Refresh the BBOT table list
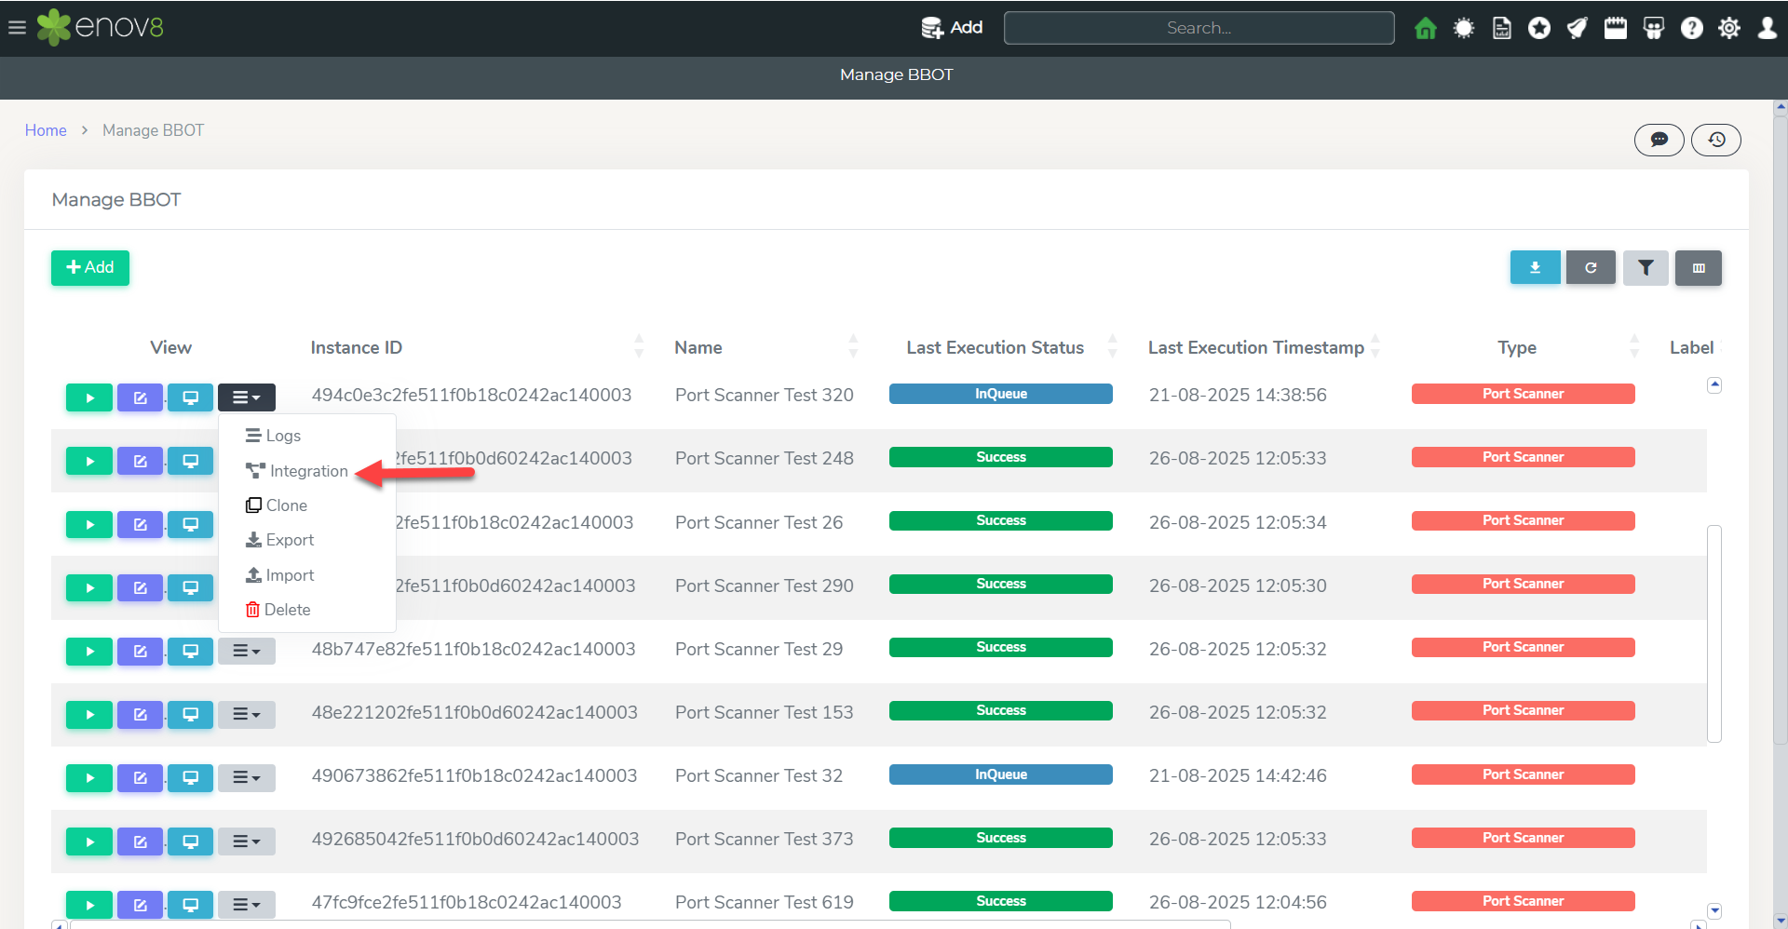 coord(1591,268)
